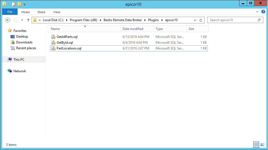Click the GetAllParts.sql file icon
The image size is (268, 150).
click(53, 37)
